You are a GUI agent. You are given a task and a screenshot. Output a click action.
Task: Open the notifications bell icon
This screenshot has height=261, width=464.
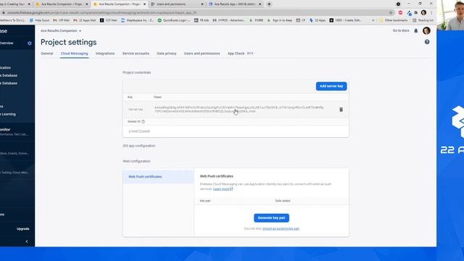(415, 30)
